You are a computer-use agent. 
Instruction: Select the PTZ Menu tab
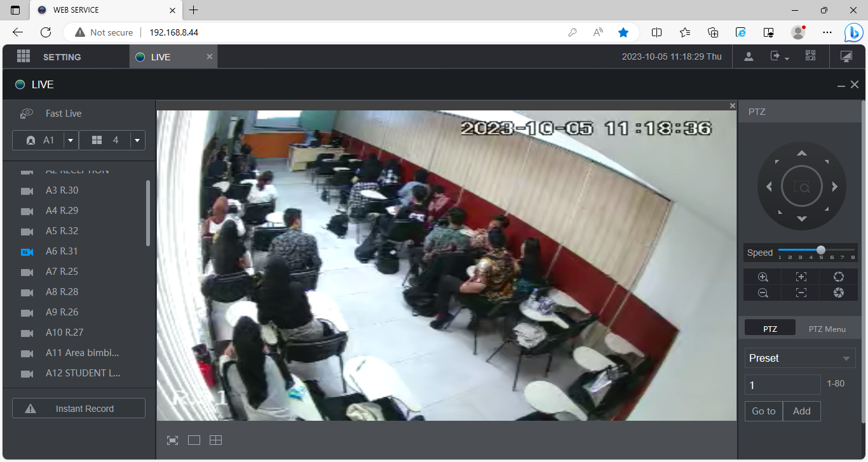[x=827, y=329]
